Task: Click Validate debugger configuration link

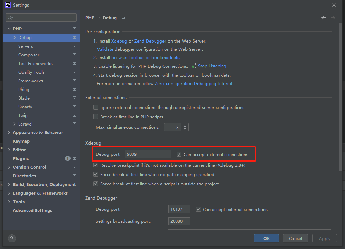Action: [105, 49]
